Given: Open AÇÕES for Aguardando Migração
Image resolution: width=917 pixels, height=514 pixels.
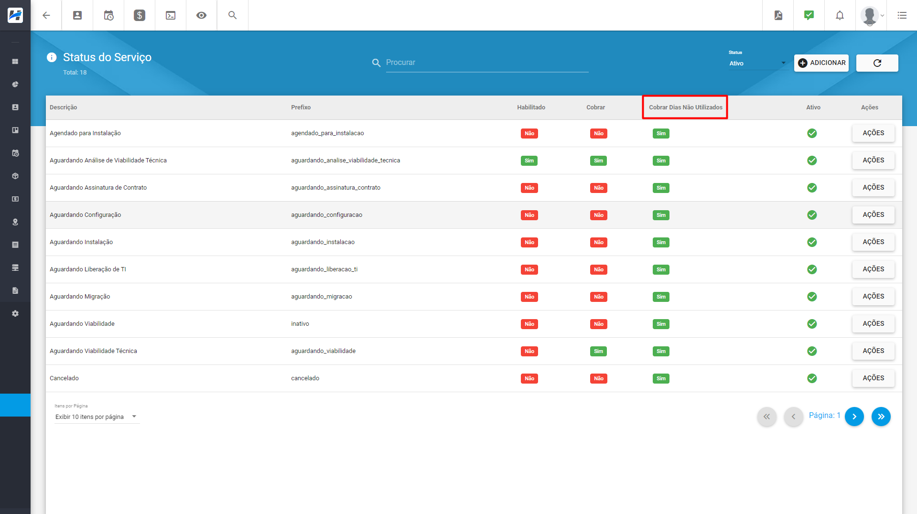Looking at the screenshot, I should [873, 297].
